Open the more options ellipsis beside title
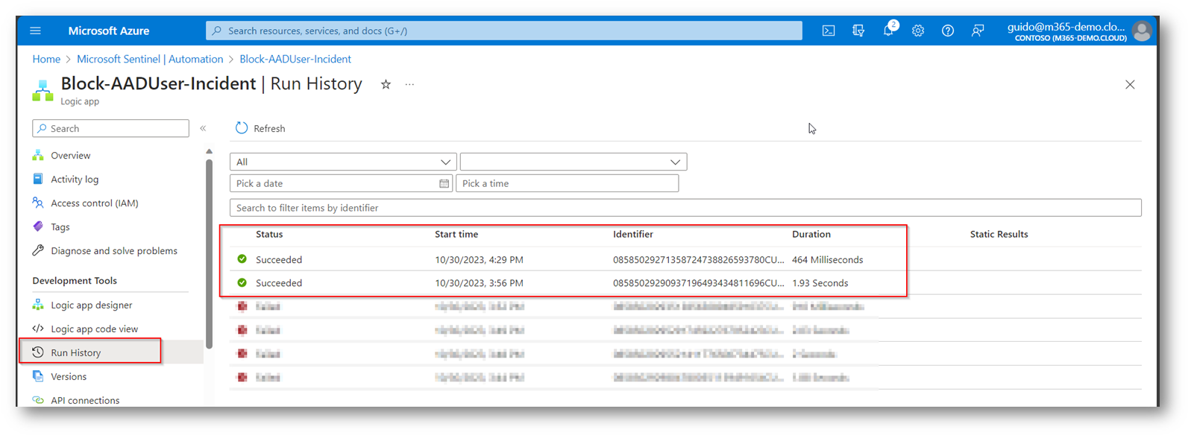 tap(409, 84)
